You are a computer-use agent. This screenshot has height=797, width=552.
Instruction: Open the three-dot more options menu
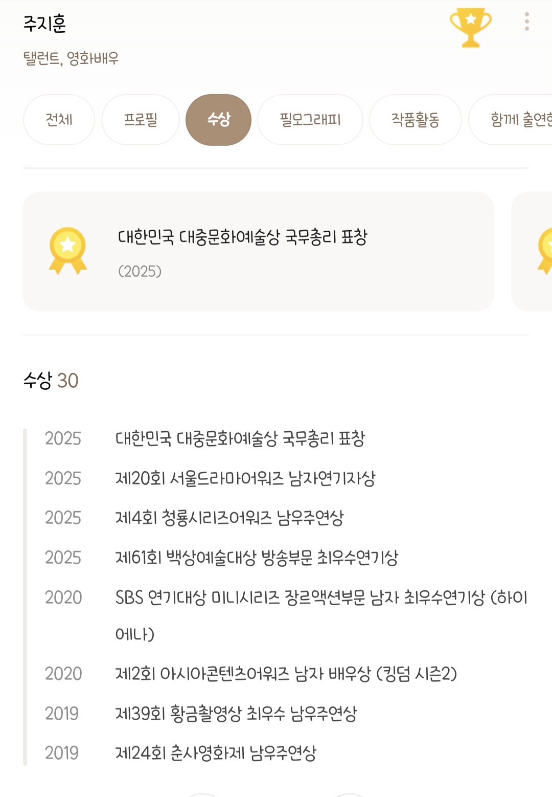click(526, 21)
